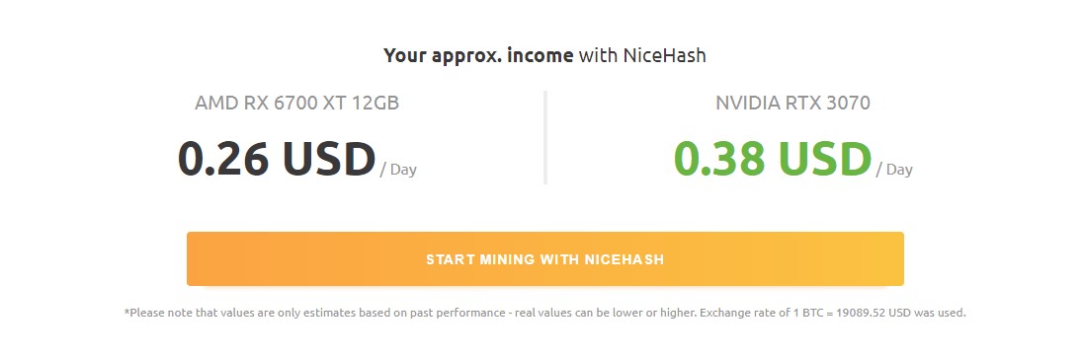1084x357 pixels.
Task: Click the words 'Exchange rate' in the footnote
Action: click(731, 313)
